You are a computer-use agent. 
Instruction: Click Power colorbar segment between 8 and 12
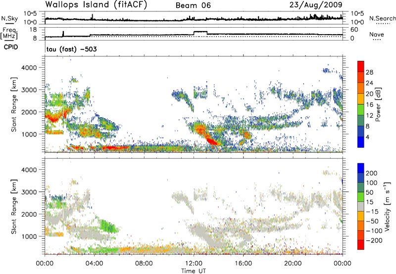point(361,120)
